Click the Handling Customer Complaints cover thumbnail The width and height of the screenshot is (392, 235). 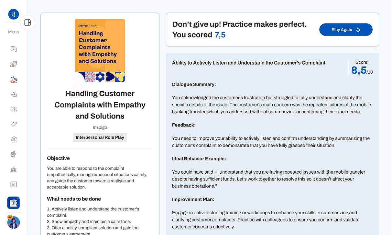point(100,50)
